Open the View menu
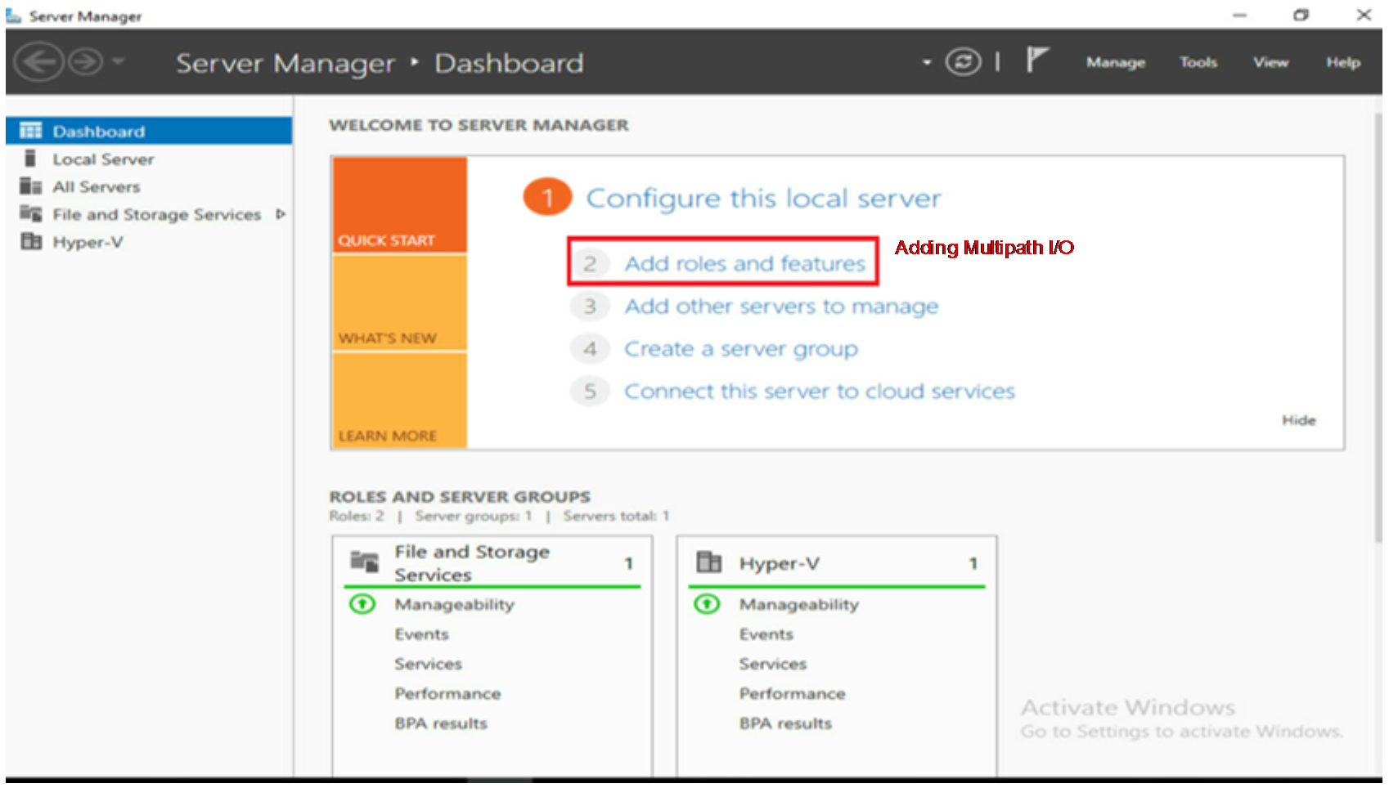Screen dimensions: 1389x788 point(1270,62)
